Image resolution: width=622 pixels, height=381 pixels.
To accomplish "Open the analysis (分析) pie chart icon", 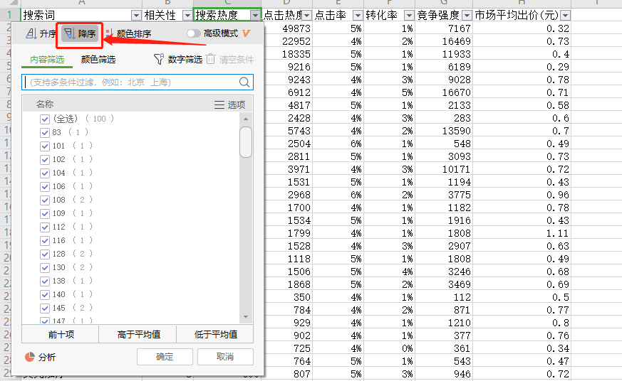I will [30, 357].
